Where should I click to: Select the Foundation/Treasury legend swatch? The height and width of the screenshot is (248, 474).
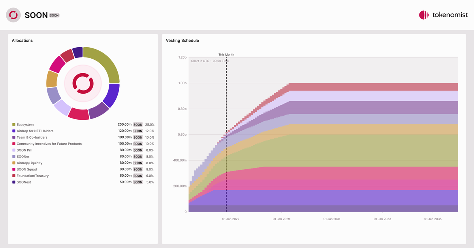(14, 176)
